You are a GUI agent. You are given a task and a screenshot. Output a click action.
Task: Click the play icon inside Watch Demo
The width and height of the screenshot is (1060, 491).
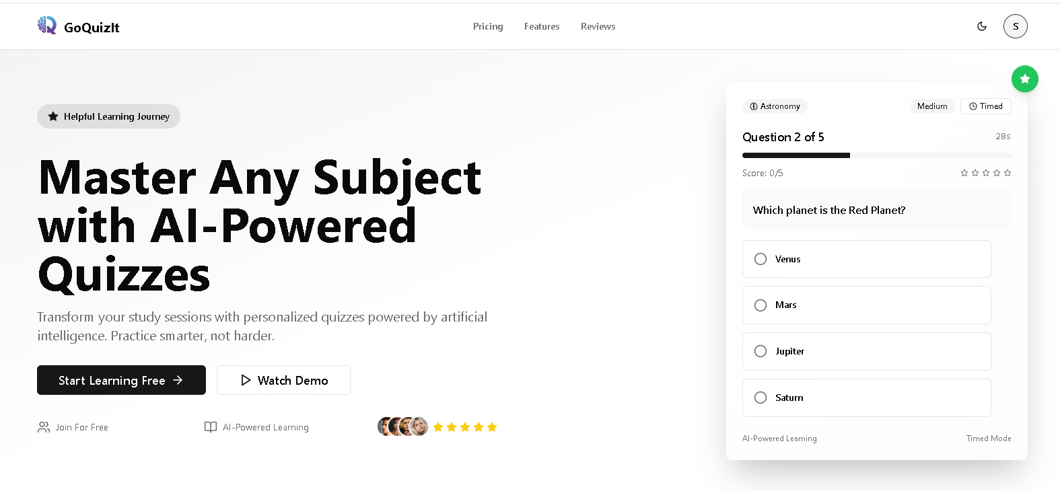248,380
